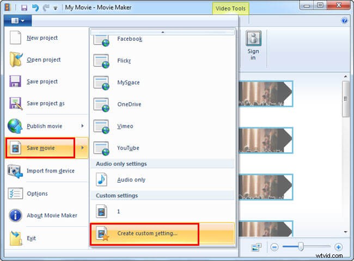Click the Exit folder icon
This screenshot has width=354, height=261.
[x=16, y=238]
